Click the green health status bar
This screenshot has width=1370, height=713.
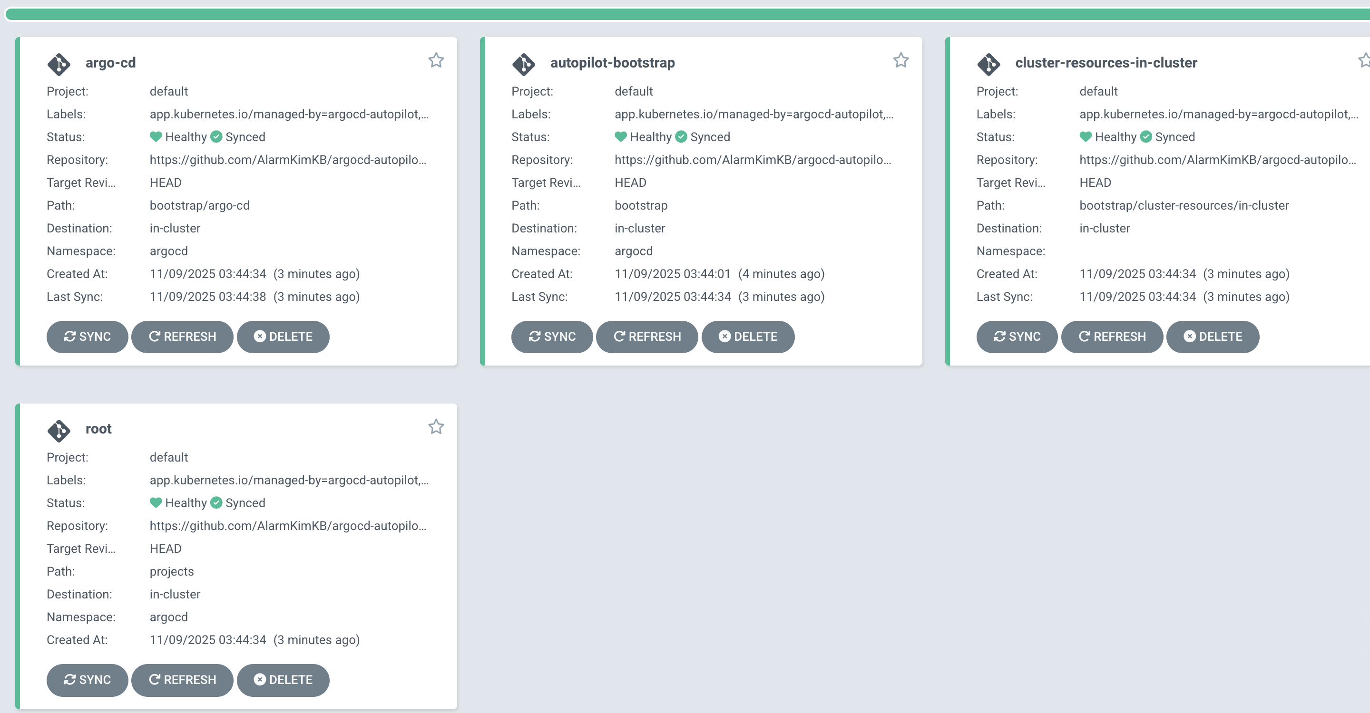[686, 14]
